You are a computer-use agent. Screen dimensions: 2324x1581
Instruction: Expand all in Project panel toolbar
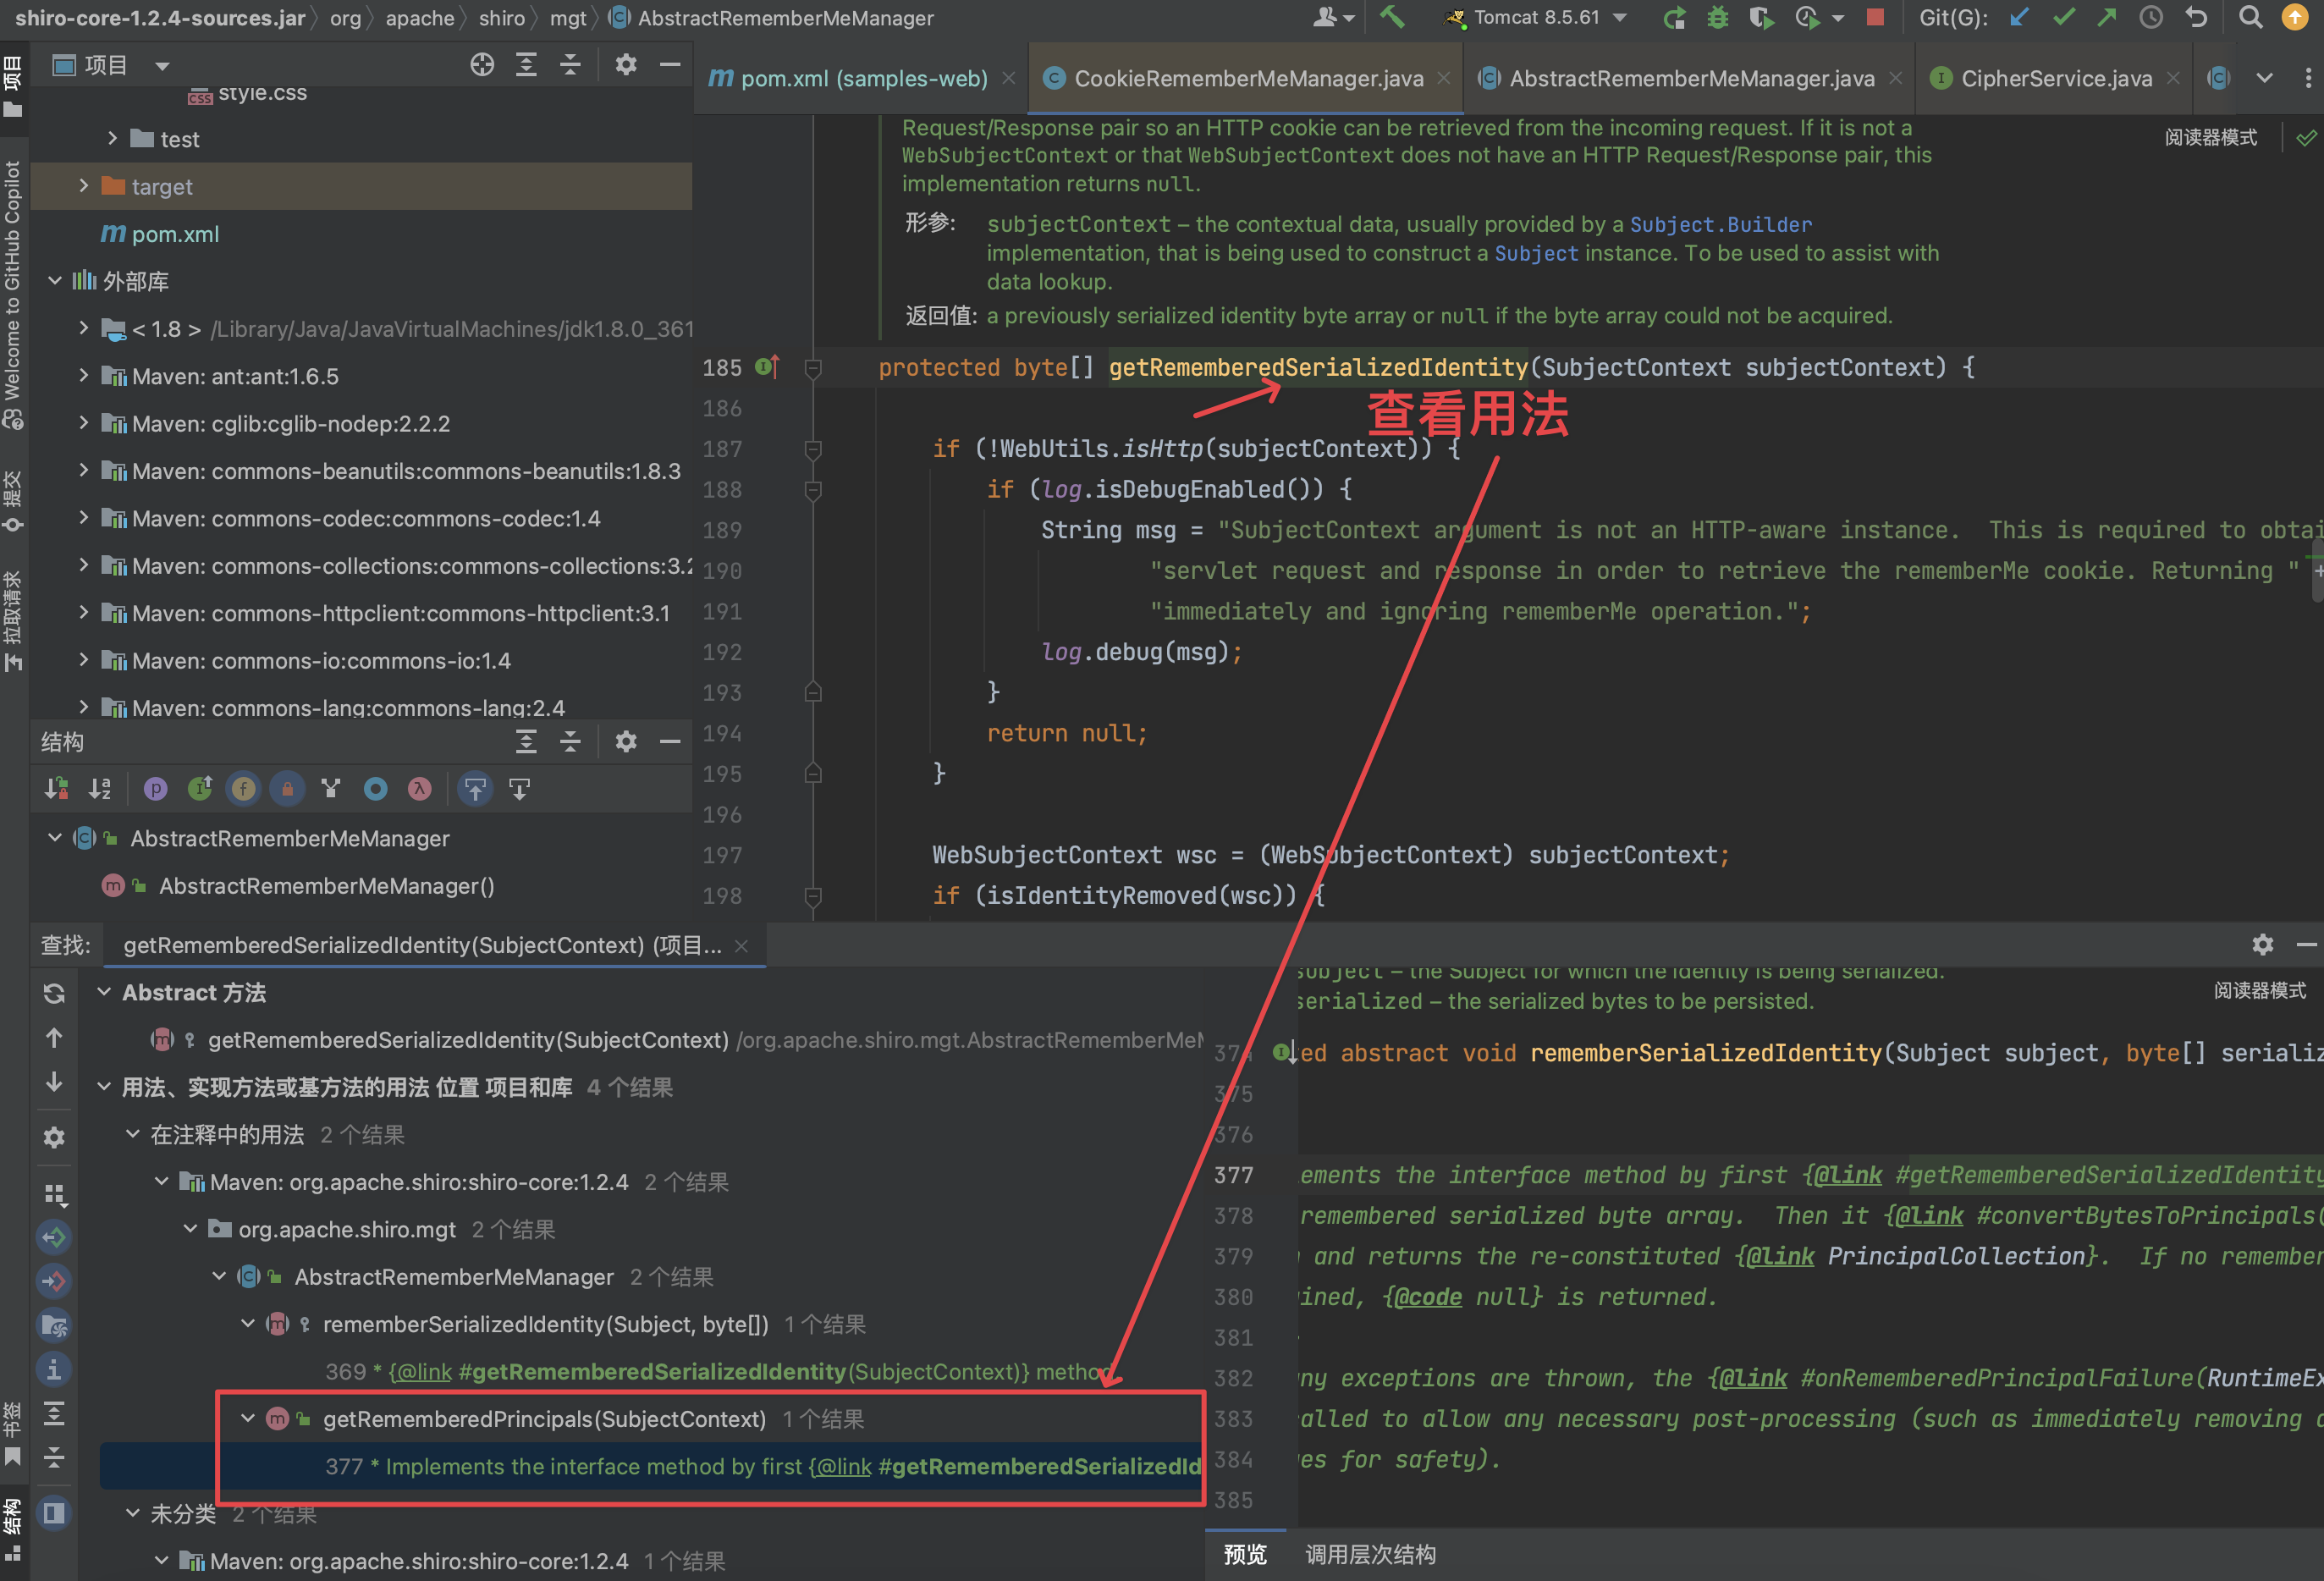click(x=526, y=66)
